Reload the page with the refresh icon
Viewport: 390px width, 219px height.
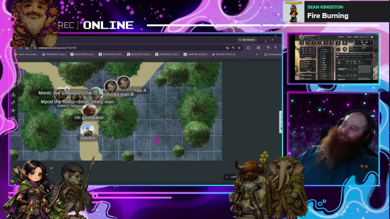20,48
